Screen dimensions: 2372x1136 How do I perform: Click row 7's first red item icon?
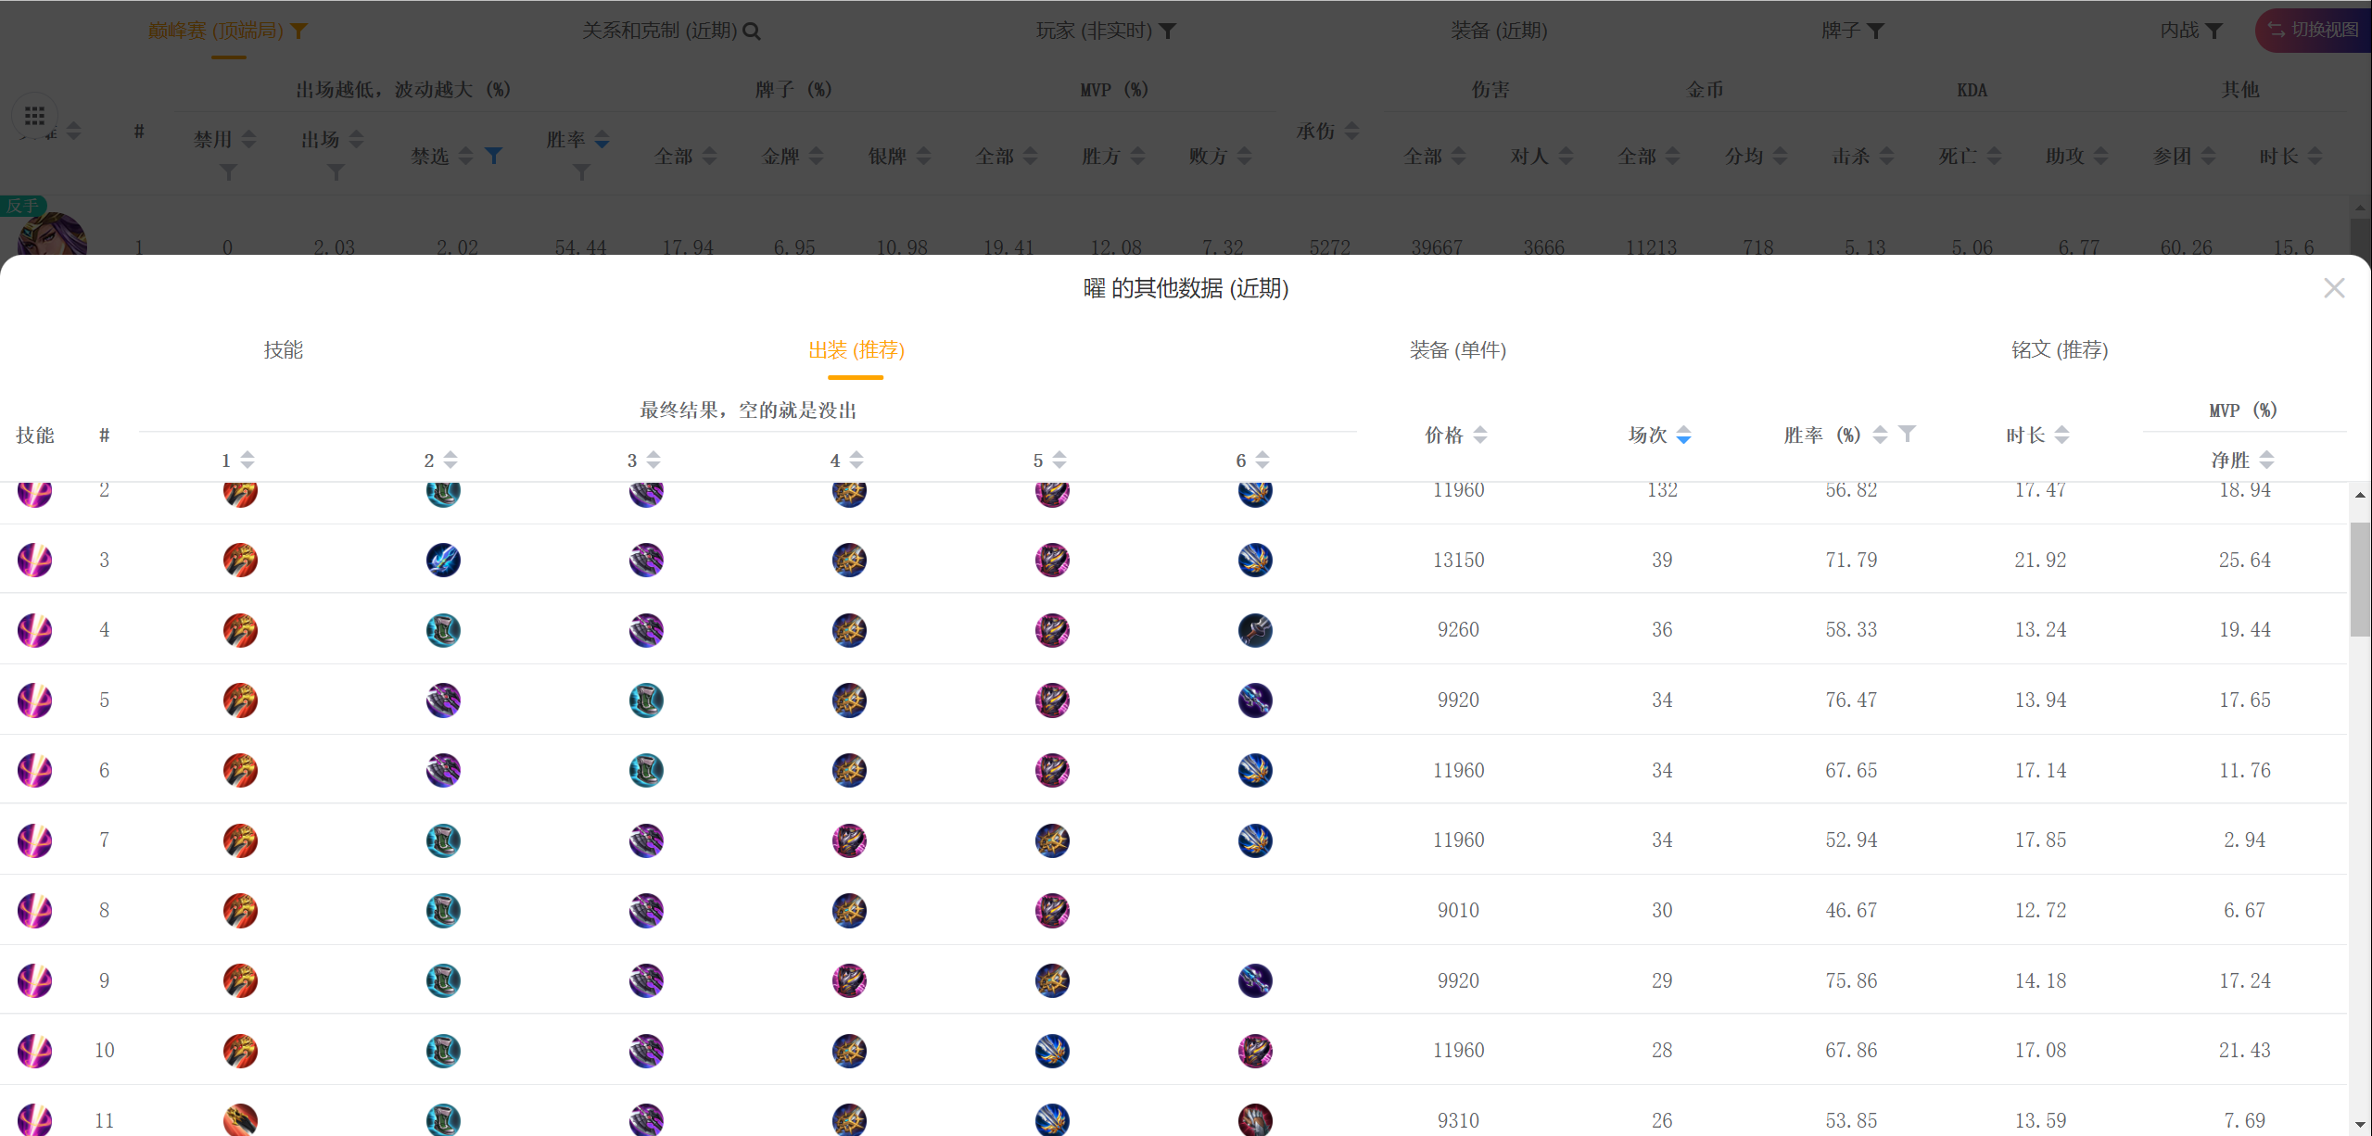tap(240, 840)
